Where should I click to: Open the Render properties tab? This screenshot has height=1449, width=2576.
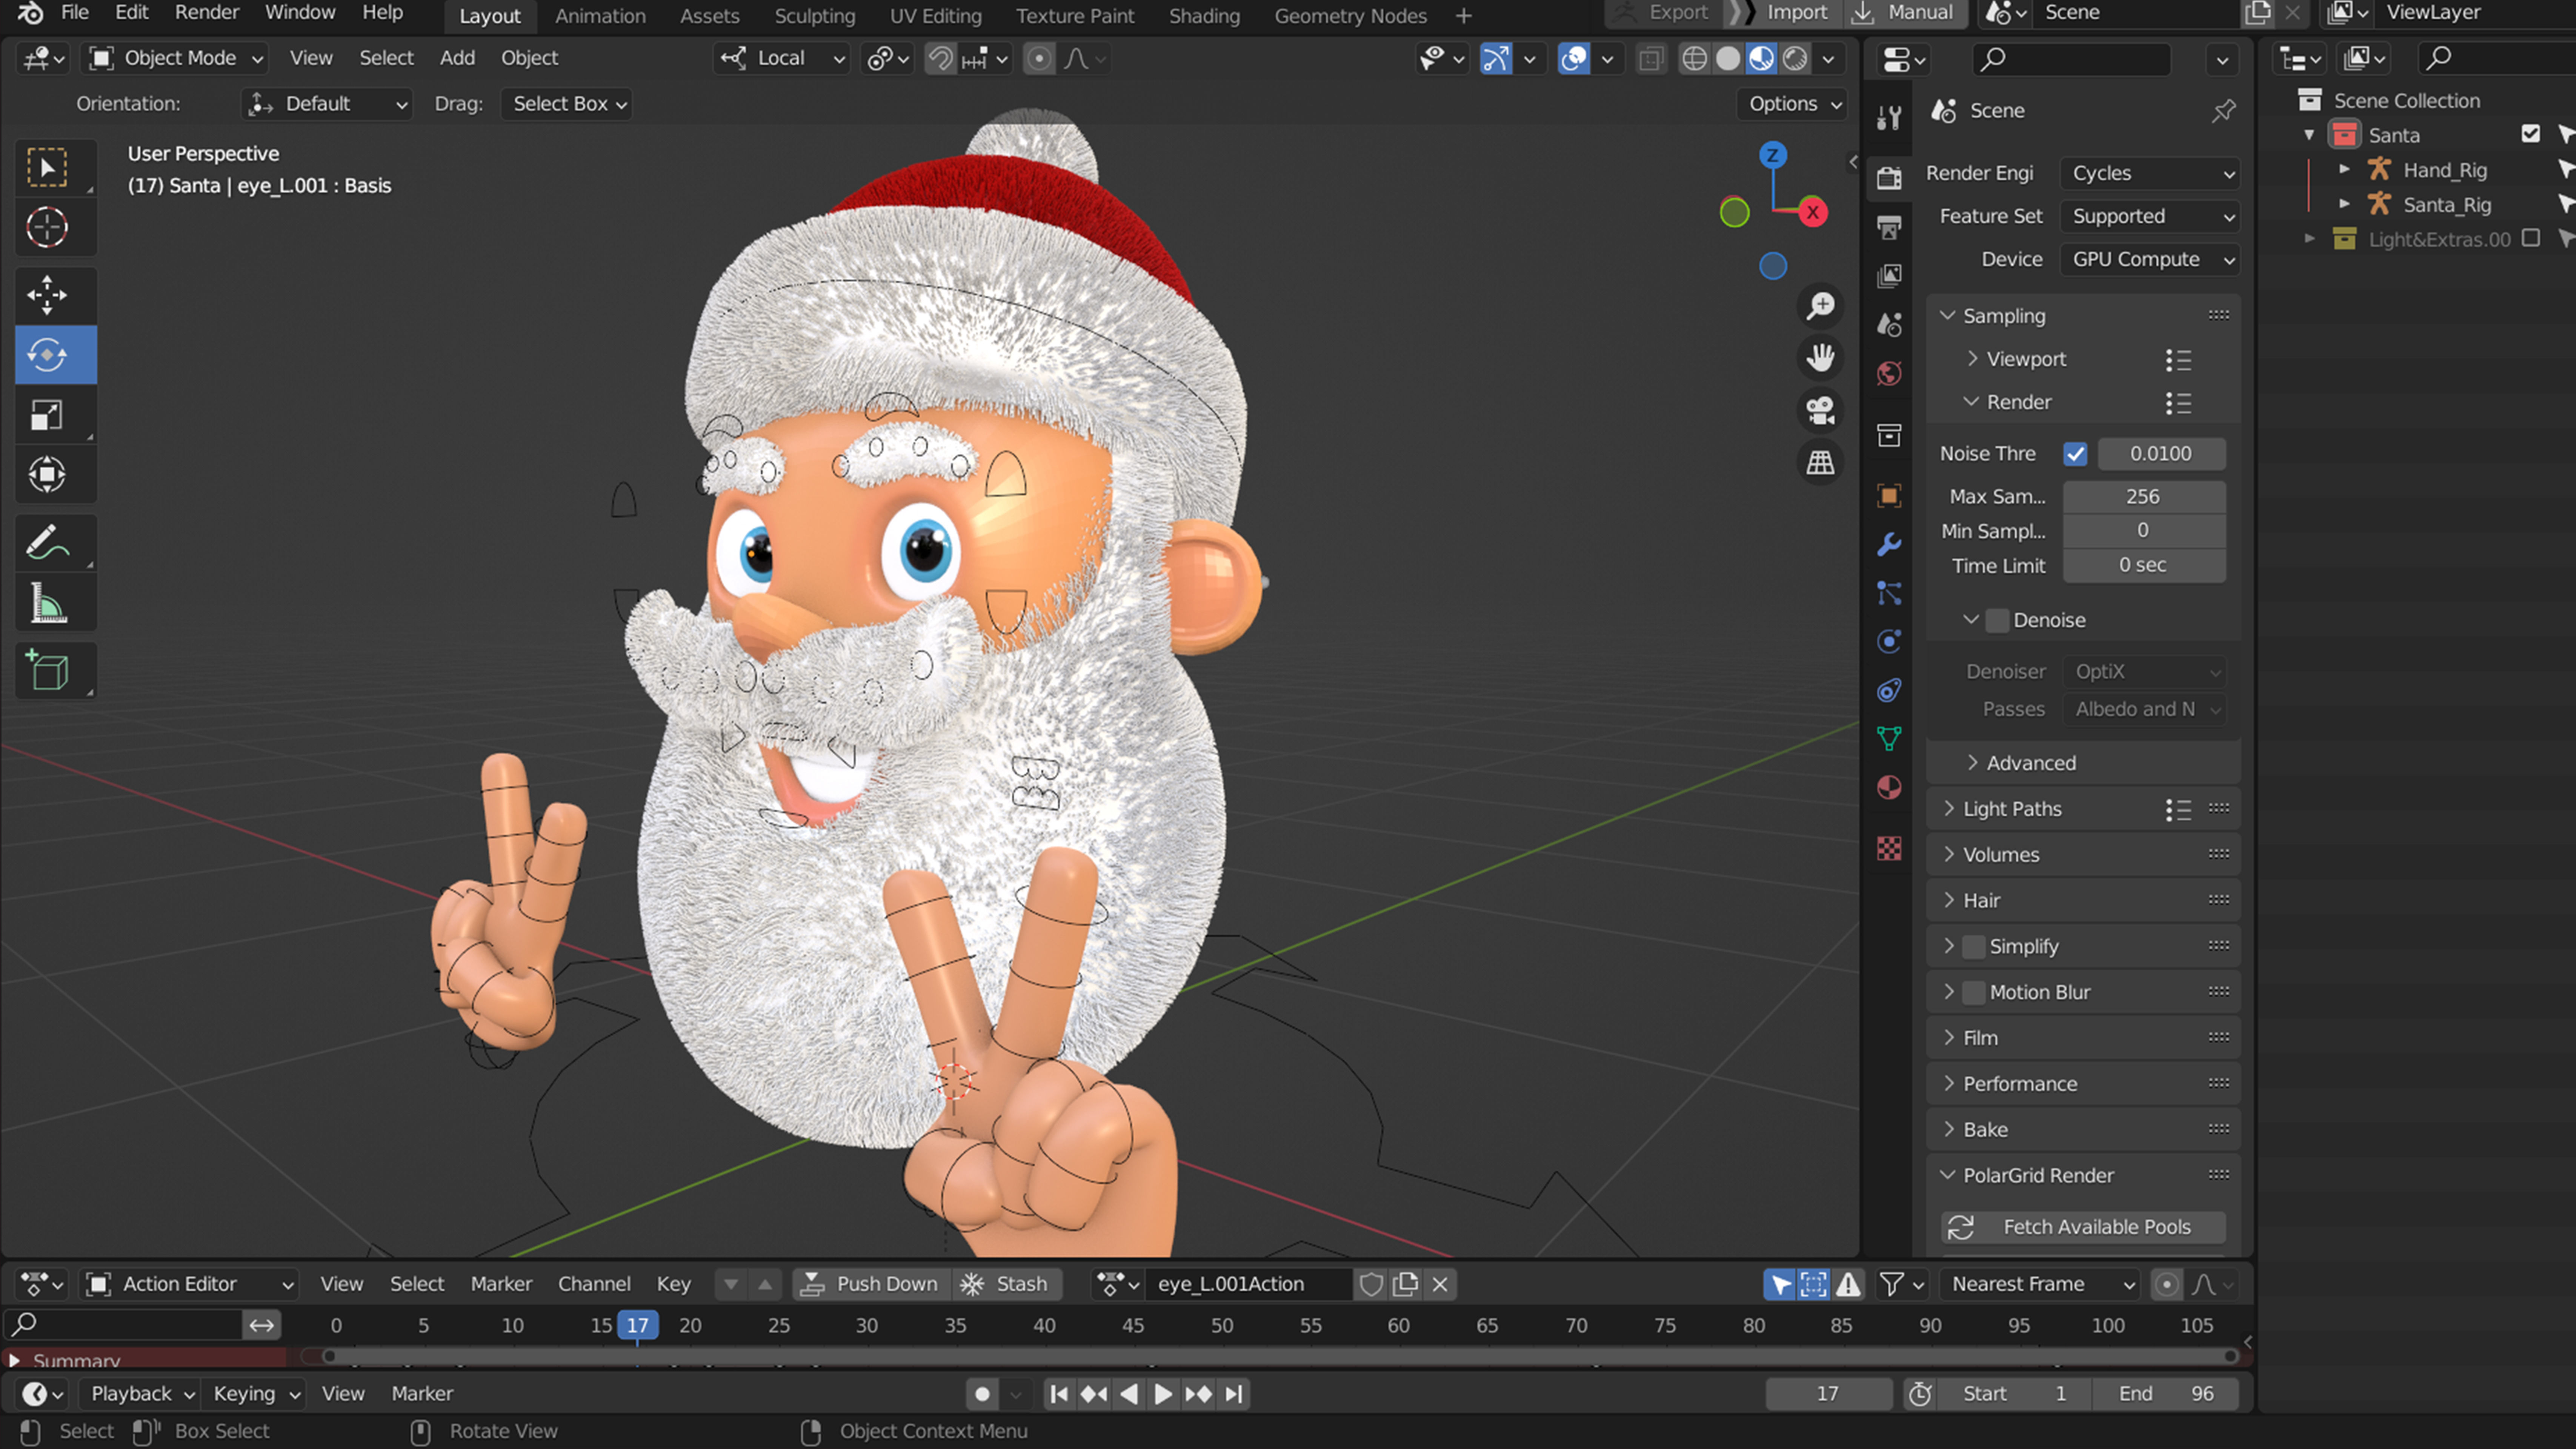(1888, 178)
